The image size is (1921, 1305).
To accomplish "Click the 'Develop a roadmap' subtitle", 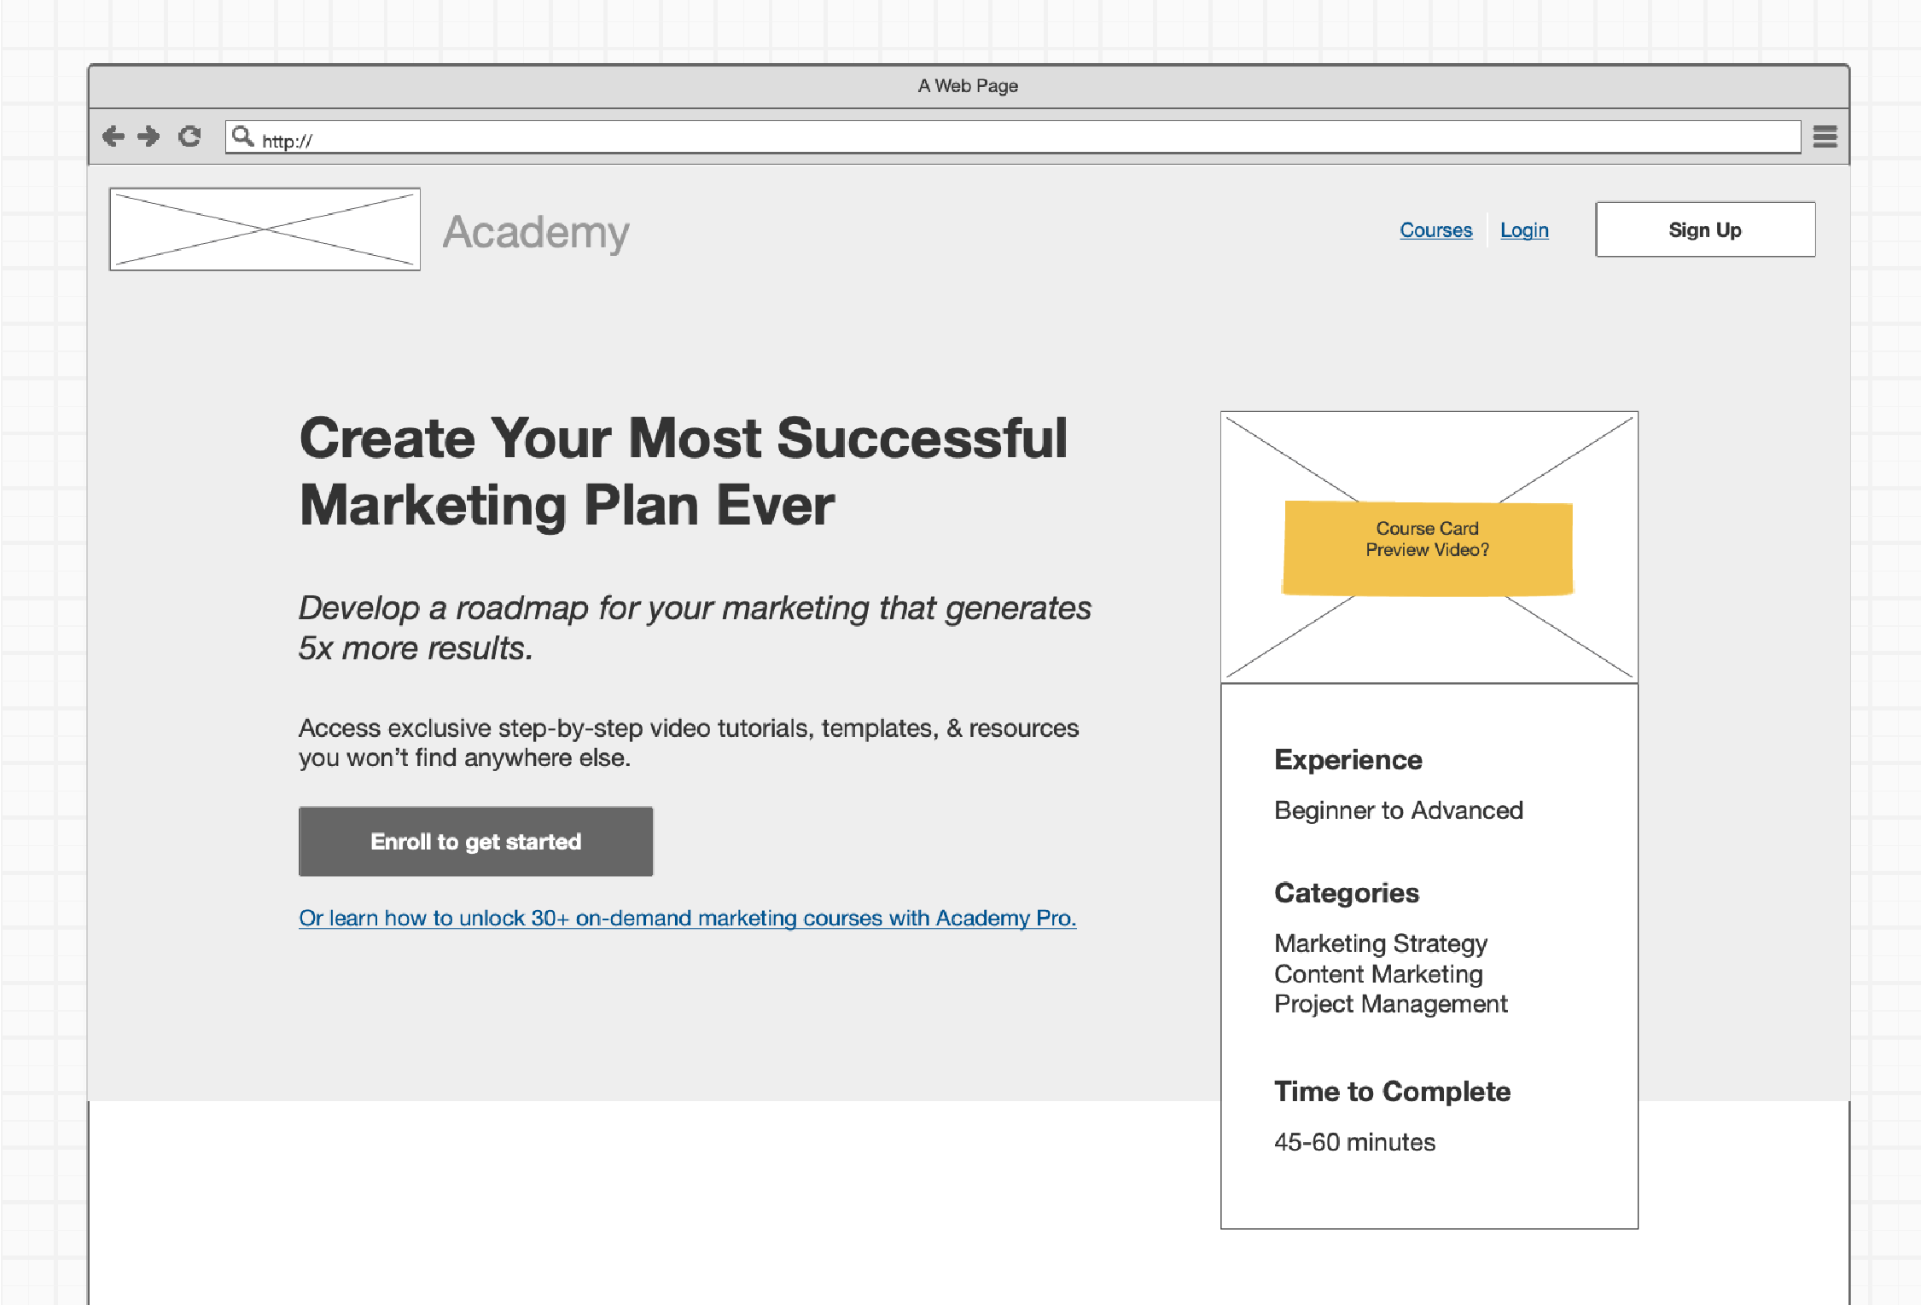I will pyautogui.click(x=694, y=628).
